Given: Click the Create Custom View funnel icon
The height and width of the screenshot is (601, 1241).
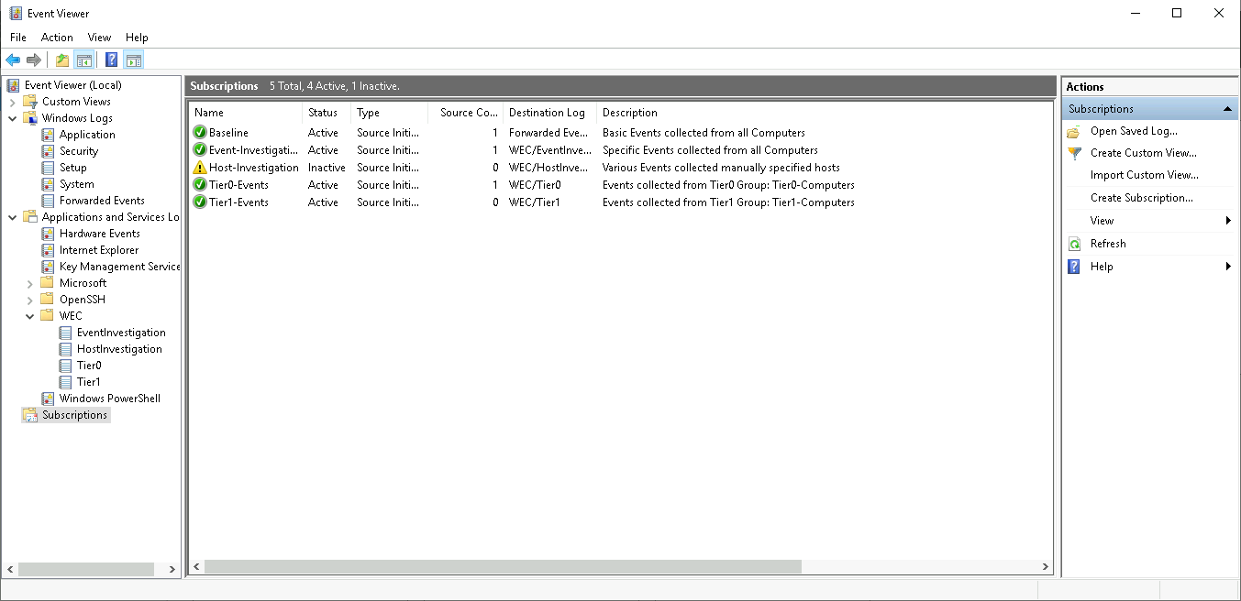Looking at the screenshot, I should click(1074, 153).
